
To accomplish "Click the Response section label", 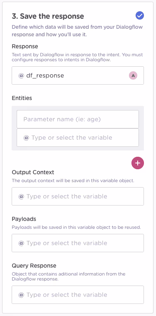I will click(25, 46).
